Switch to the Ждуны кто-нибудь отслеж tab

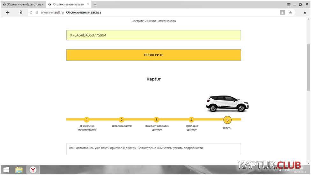point(23,4)
